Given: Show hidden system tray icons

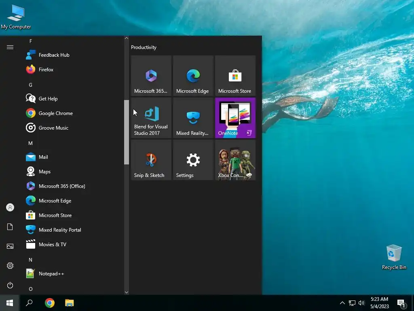Looking at the screenshot, I should [342, 303].
